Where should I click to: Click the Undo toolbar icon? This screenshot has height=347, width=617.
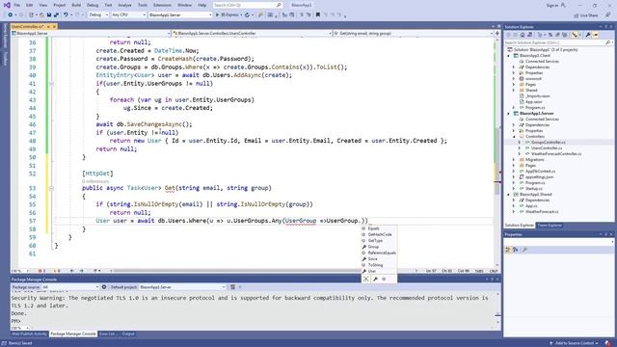pyautogui.click(x=66, y=15)
